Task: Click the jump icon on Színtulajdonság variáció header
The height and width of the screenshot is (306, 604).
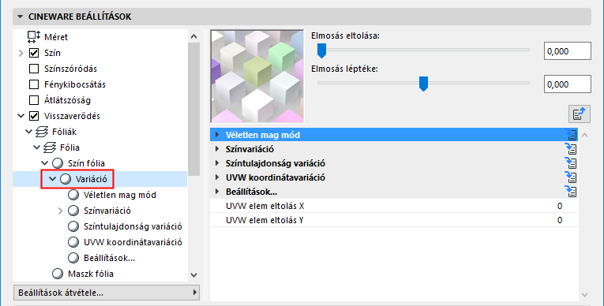Action: point(571,163)
